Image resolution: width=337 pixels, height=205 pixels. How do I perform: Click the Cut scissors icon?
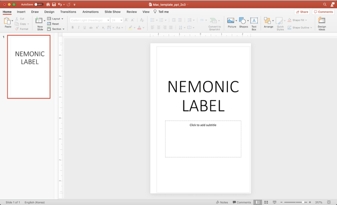pos(17,19)
